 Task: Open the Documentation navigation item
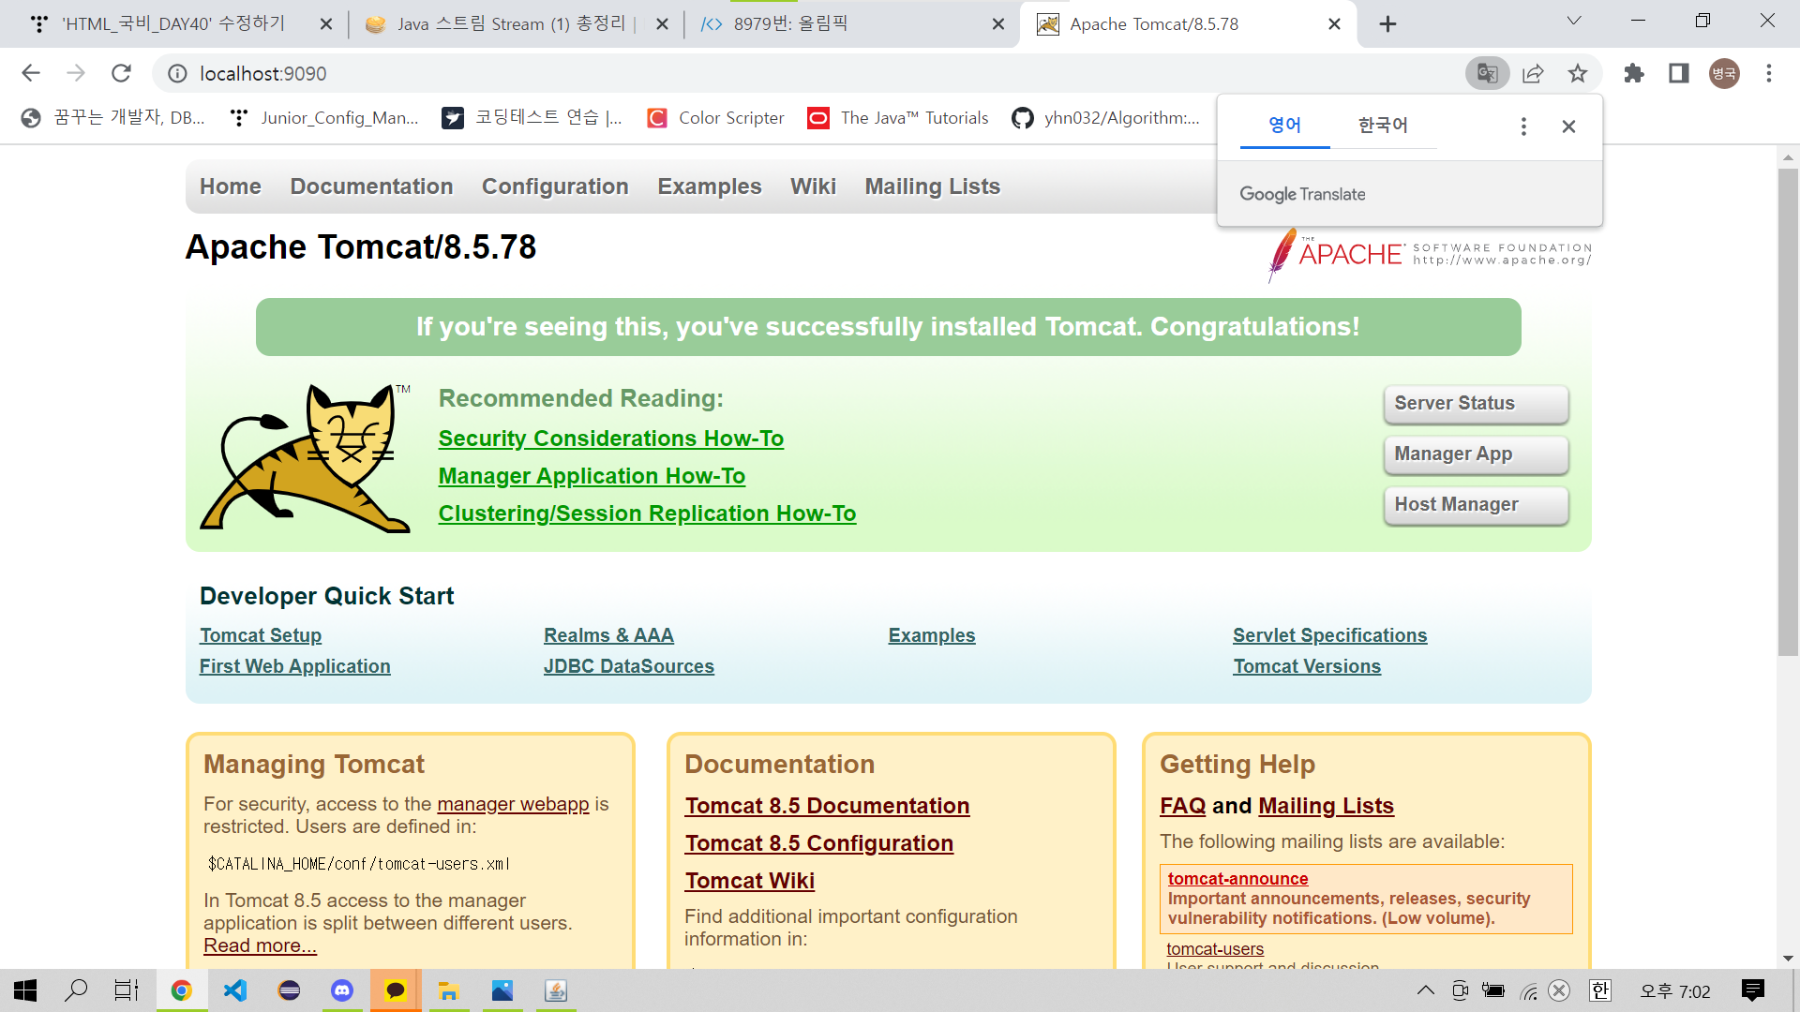[371, 186]
